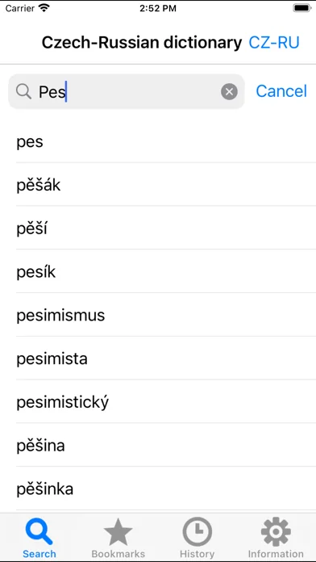Open the Bookmarks star tab
Viewport: 316px width, 562px height.
(x=118, y=538)
